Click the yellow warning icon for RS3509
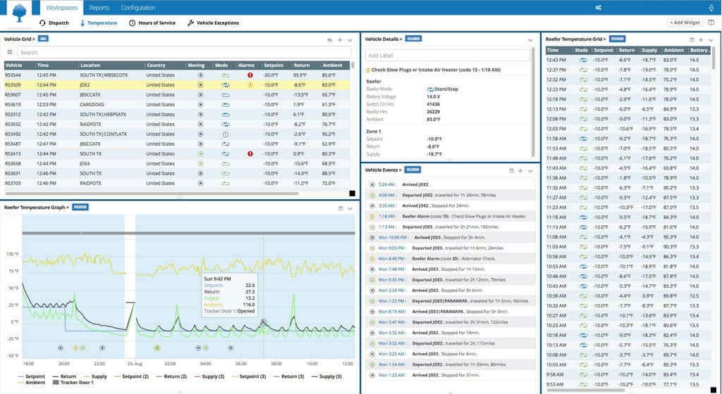Image resolution: width=722 pixels, height=394 pixels. [x=250, y=85]
